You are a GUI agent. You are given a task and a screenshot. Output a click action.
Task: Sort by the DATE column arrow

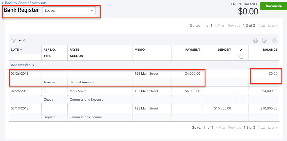pyautogui.click(x=21, y=50)
